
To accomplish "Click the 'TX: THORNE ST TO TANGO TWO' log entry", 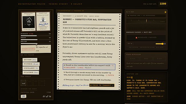I will click(144, 84).
